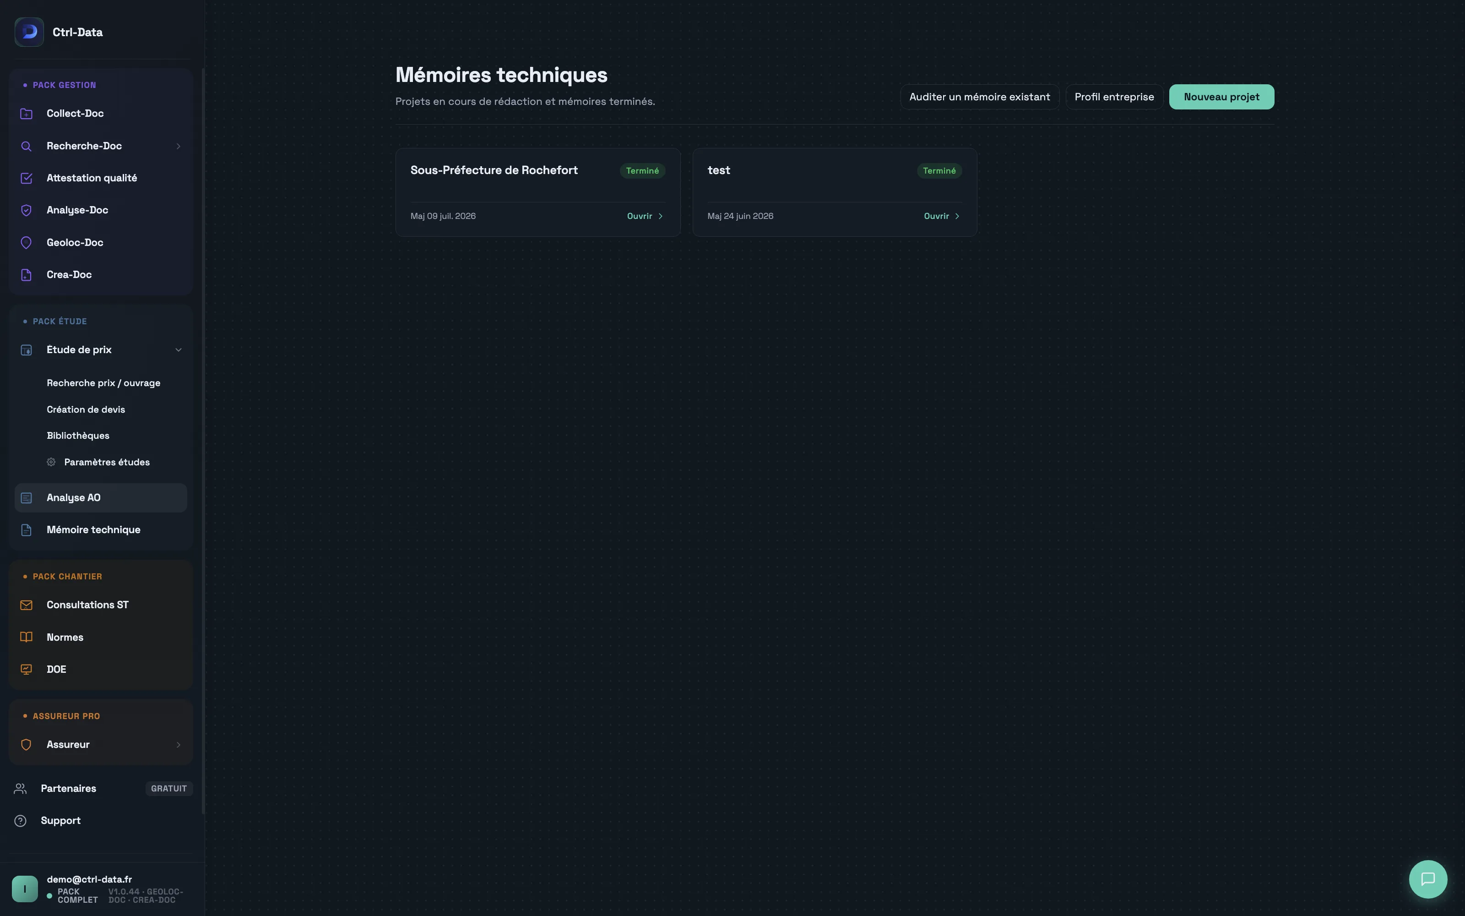Image resolution: width=1465 pixels, height=916 pixels.
Task: Expand the Assureur submenu chevron
Action: [178, 745]
